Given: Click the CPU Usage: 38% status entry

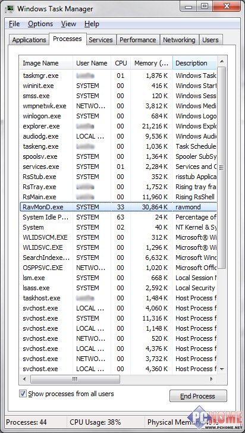Looking at the screenshot, I should click(x=95, y=422).
